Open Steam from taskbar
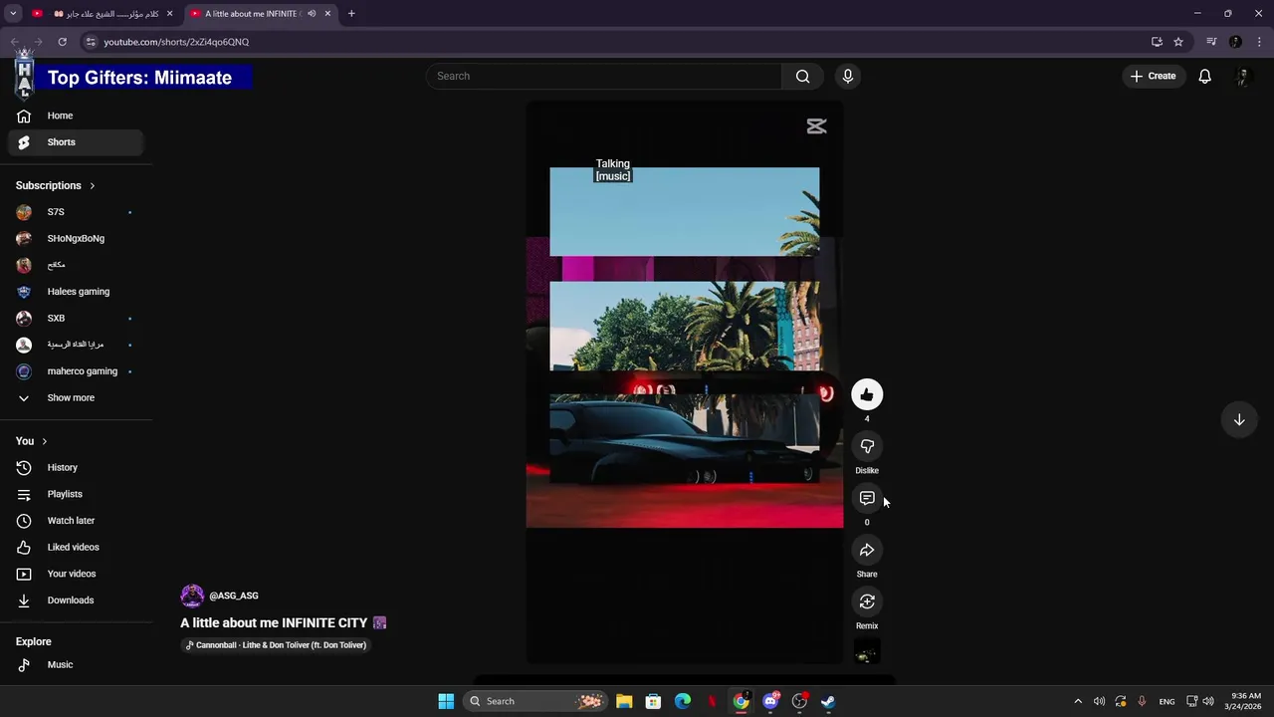 coord(828,701)
